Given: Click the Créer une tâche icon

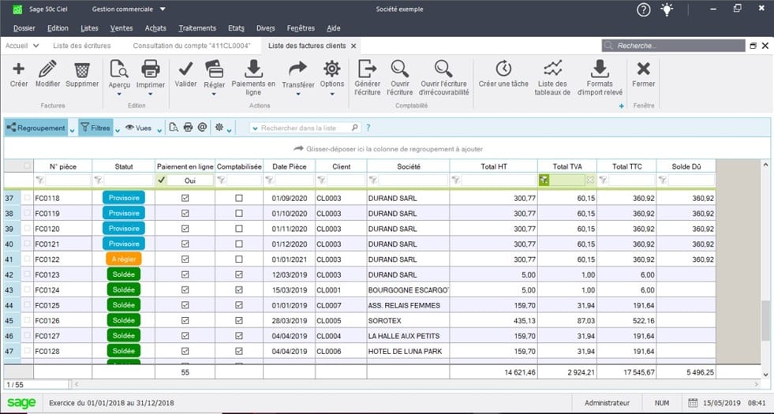Looking at the screenshot, I should pyautogui.click(x=503, y=69).
